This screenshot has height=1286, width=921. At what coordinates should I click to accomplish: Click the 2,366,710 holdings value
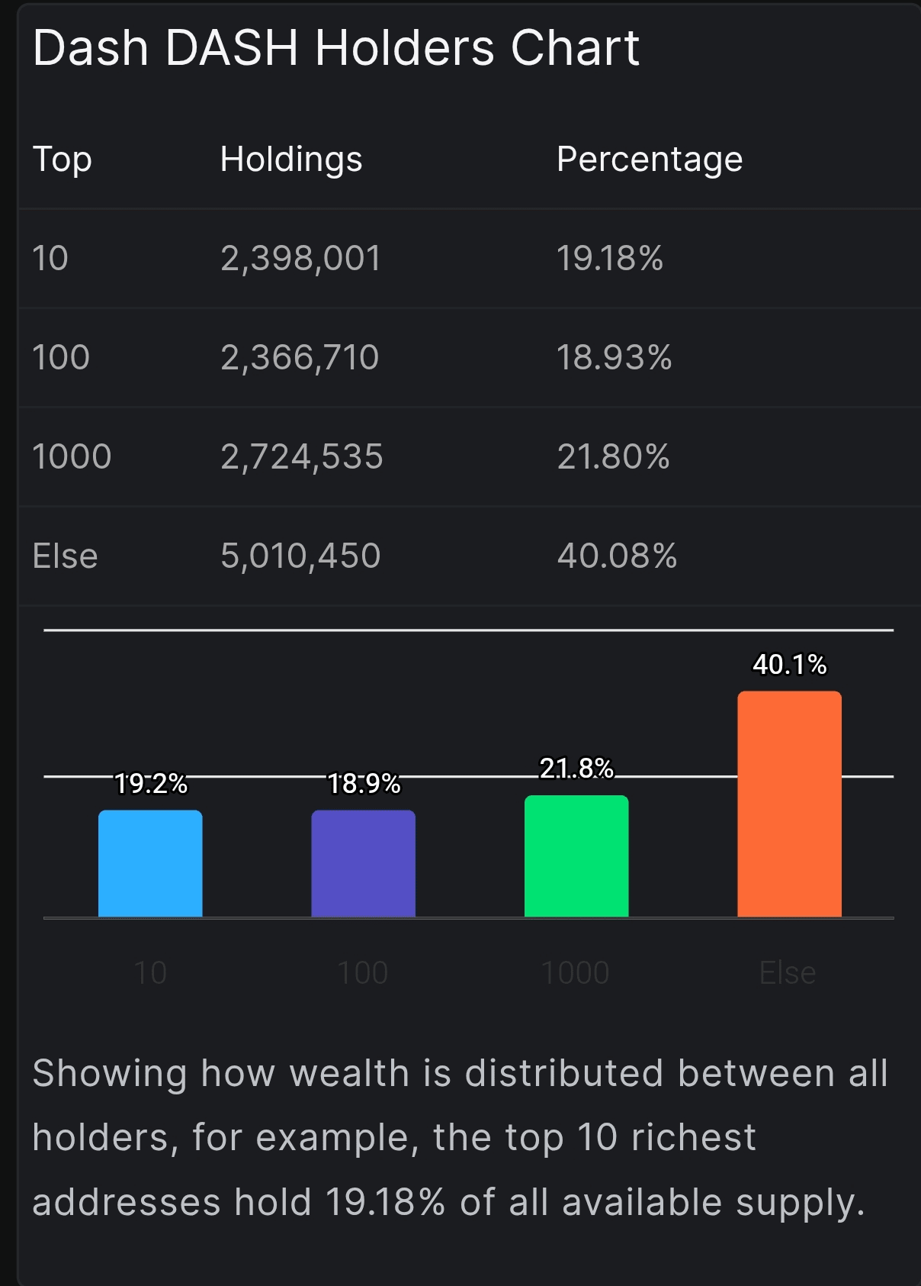[x=300, y=358]
